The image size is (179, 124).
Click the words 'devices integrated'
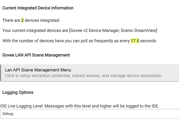(x=42, y=20)
